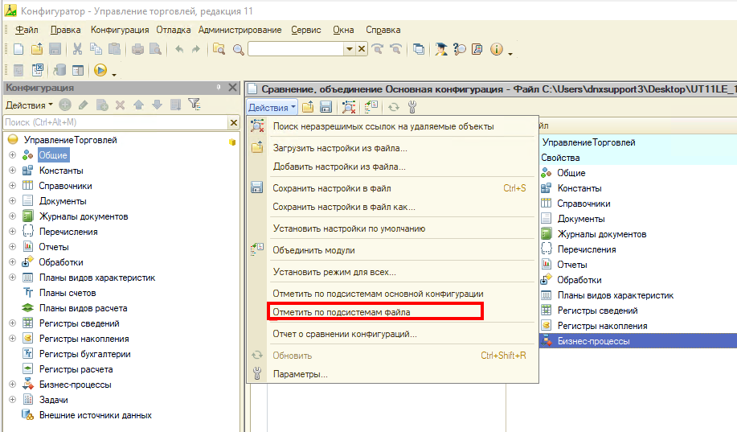The height and width of the screenshot is (432, 737).
Task: Click the Действия button in Configuration panel
Action: coord(28,105)
